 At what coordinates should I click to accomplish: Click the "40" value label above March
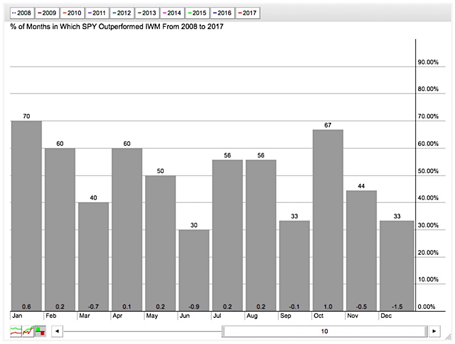(x=93, y=198)
